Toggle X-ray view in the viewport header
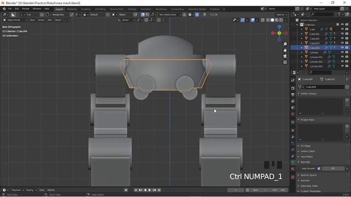This screenshot has height=197, width=351. click(262, 20)
